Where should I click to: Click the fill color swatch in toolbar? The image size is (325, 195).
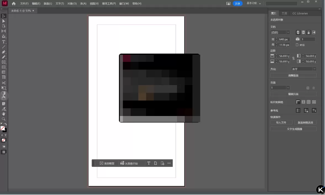[3, 128]
